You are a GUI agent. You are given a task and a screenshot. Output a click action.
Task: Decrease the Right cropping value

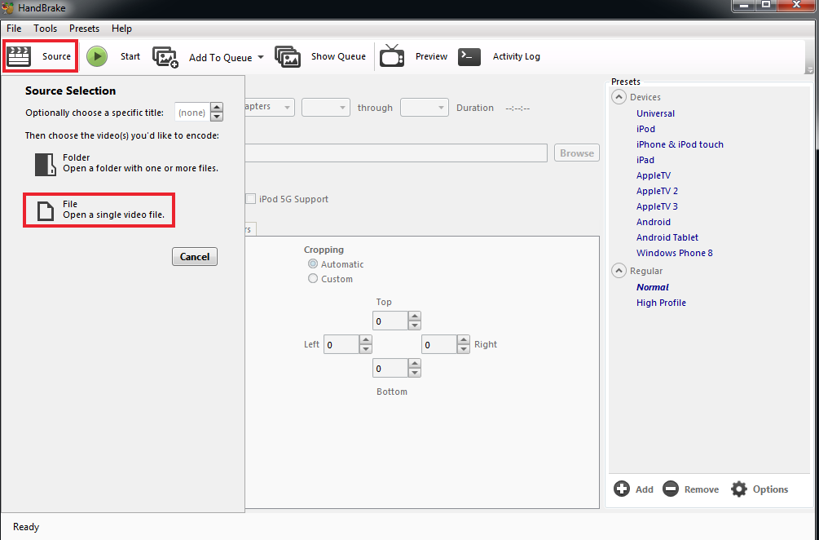pyautogui.click(x=464, y=348)
